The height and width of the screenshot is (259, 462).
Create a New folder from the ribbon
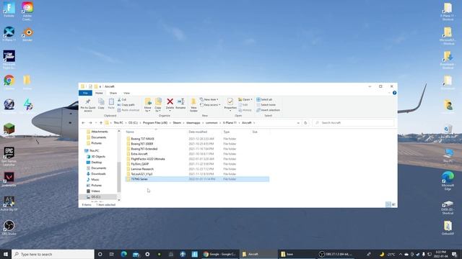click(x=193, y=105)
